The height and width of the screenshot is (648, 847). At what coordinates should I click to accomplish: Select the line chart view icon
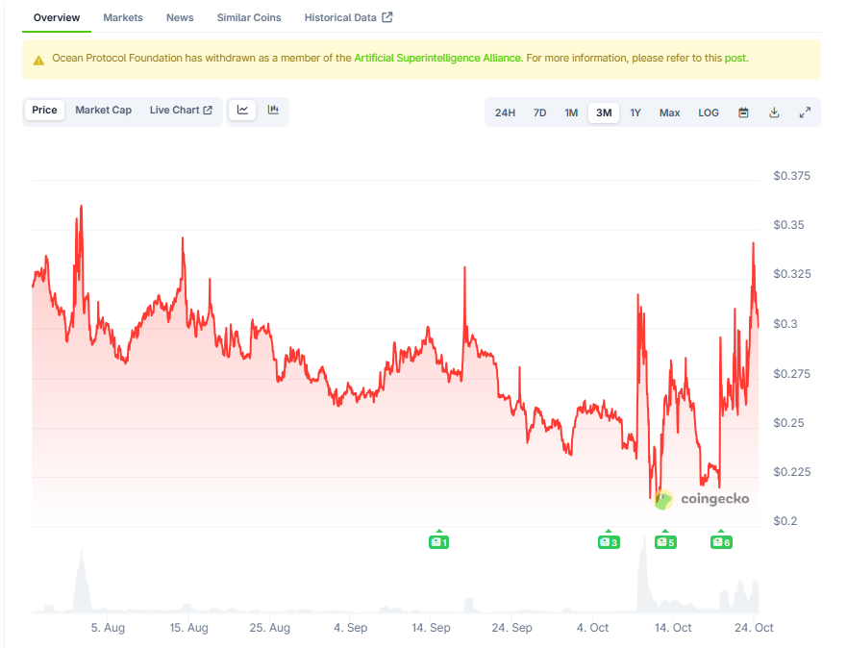tap(243, 111)
